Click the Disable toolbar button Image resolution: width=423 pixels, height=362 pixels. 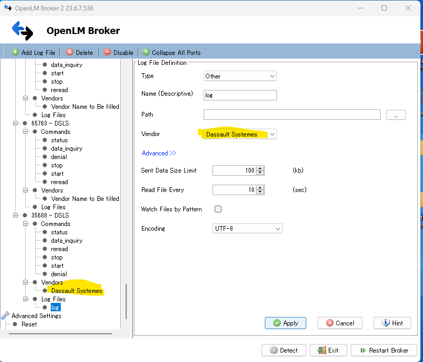point(119,52)
